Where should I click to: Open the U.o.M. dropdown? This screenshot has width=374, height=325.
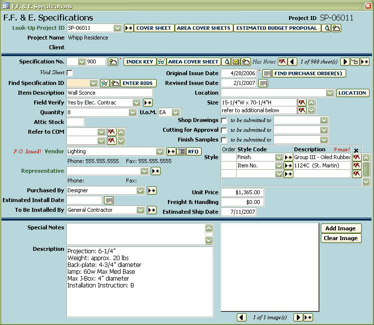[176, 113]
